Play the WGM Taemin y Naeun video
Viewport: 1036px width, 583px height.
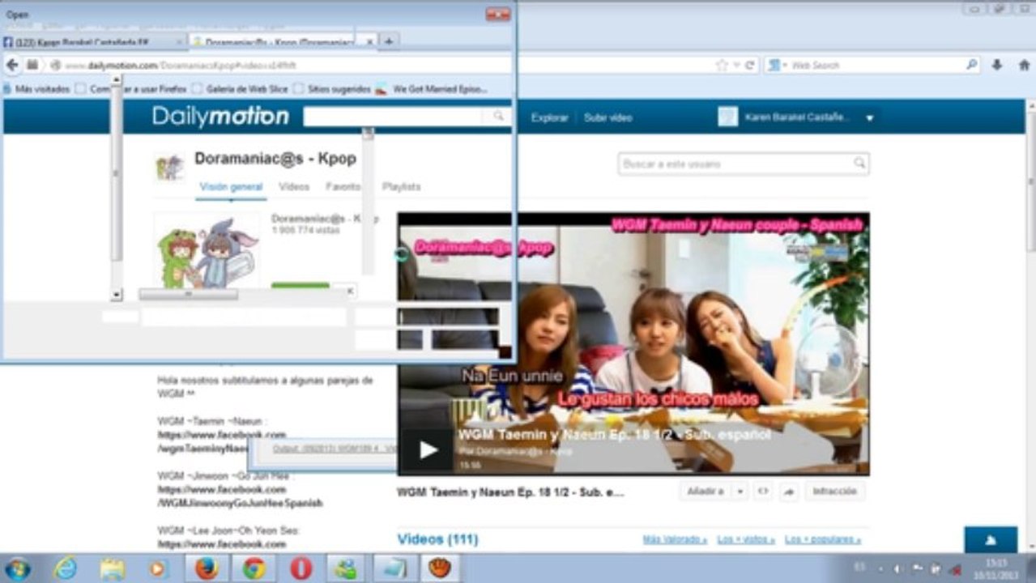point(428,451)
